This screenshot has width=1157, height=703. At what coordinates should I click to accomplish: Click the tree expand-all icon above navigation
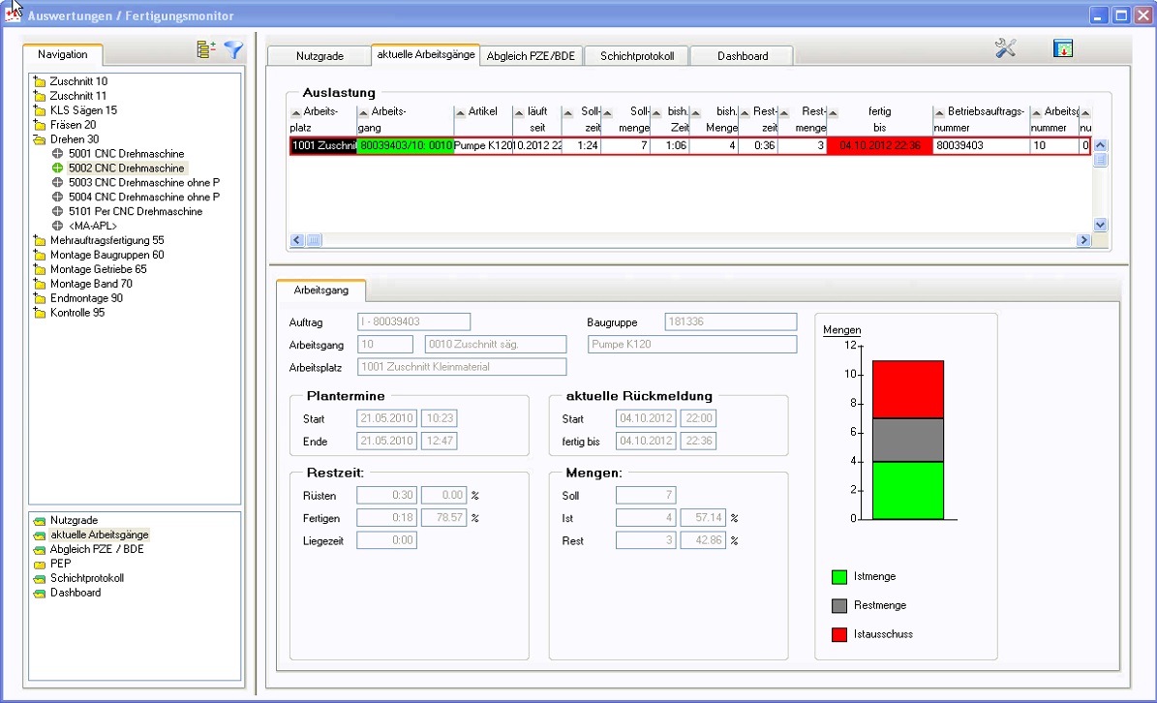[x=206, y=49]
